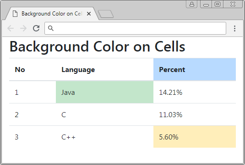Click the browser back arrow
Screen dimensions: 245x165
[11, 28]
